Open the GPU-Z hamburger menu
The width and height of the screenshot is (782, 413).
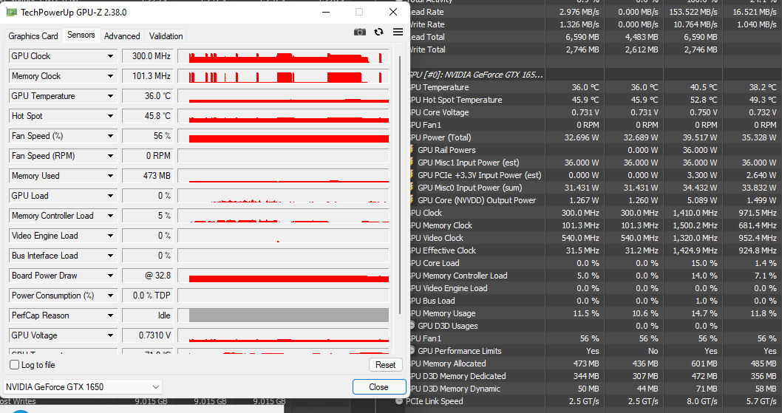pyautogui.click(x=398, y=32)
